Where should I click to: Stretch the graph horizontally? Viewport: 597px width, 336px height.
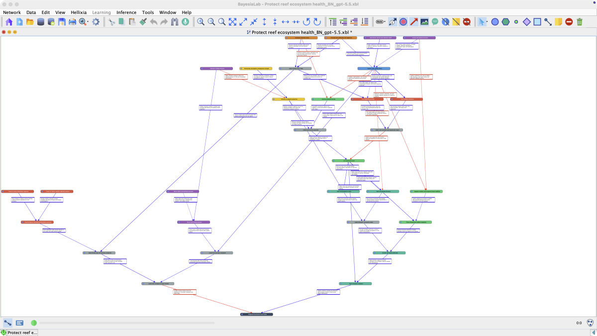pos(286,22)
